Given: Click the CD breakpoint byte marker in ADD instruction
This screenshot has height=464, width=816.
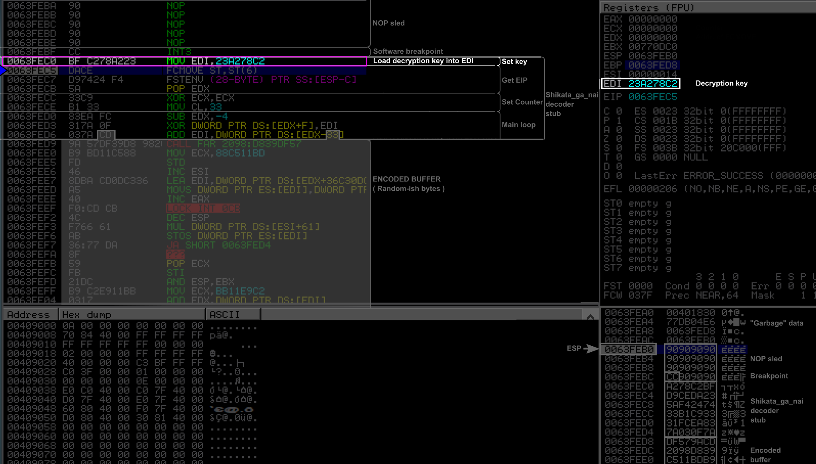Looking at the screenshot, I should pos(106,135).
